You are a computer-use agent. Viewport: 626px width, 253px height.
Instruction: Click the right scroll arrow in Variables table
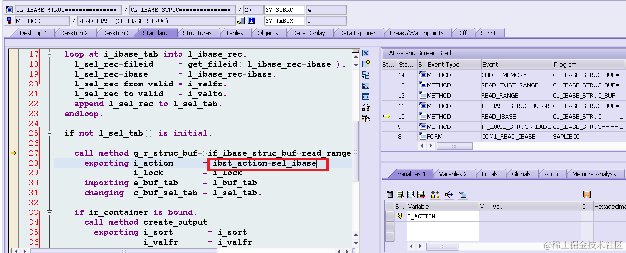point(420,246)
